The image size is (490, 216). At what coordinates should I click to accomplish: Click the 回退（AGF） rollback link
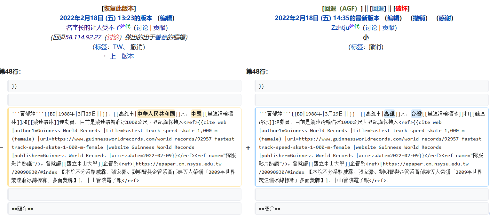click(x=341, y=8)
